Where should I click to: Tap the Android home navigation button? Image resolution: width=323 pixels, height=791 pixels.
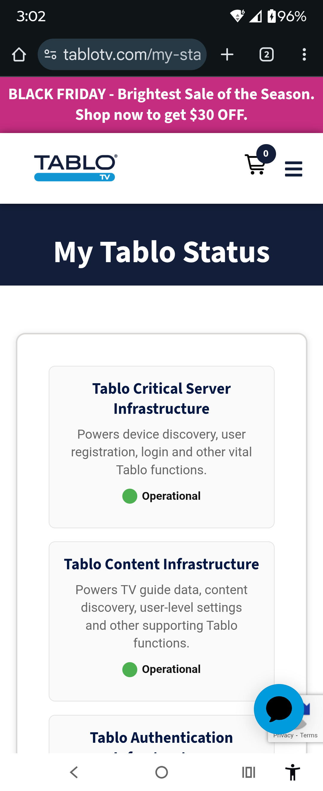click(x=161, y=772)
